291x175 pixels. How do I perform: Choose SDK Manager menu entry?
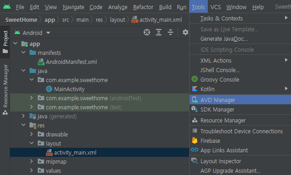[241, 110]
